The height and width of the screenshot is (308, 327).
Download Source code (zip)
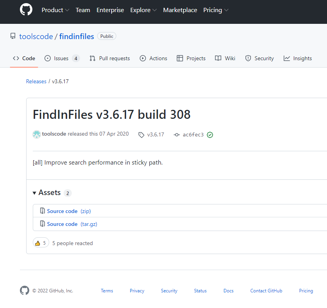pyautogui.click(x=69, y=211)
